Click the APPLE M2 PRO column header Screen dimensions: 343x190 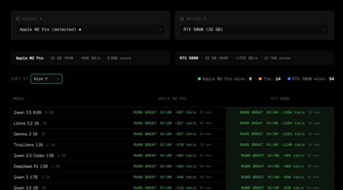click(x=172, y=99)
